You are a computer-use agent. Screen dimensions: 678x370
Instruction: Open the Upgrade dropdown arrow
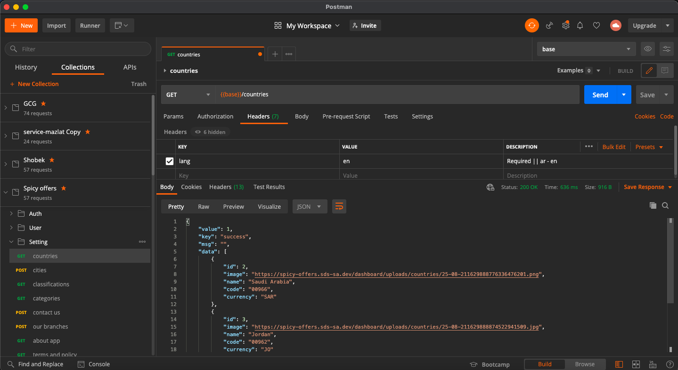click(667, 25)
